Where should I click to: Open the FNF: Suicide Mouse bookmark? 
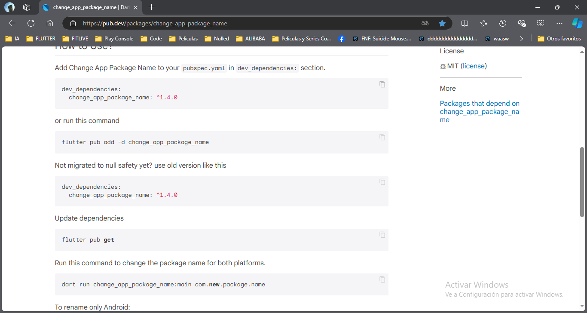382,39
